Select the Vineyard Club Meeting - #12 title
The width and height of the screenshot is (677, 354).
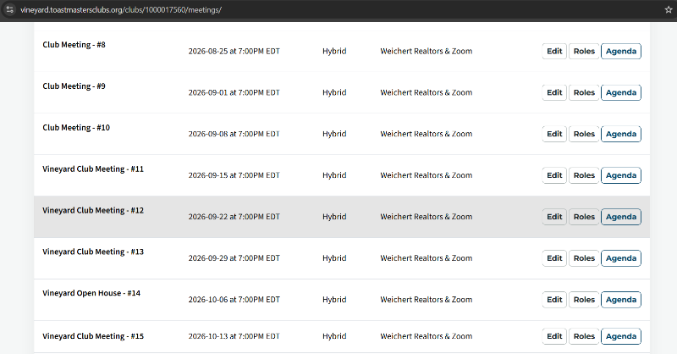[93, 211]
